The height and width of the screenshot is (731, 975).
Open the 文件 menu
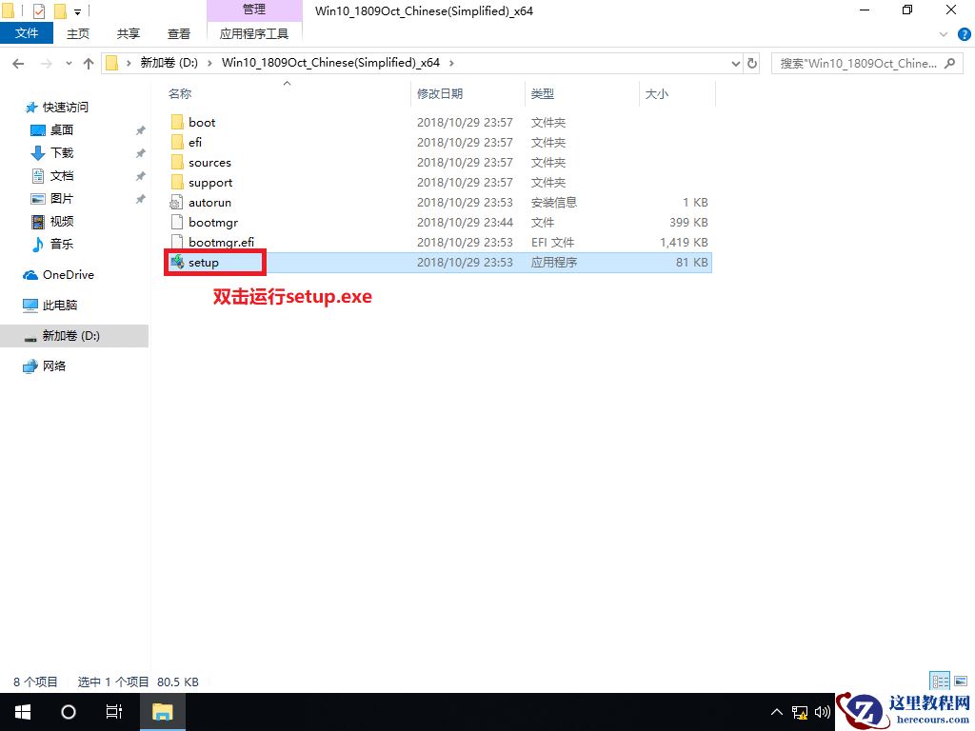27,32
